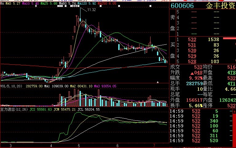Viewport: 236px width, 148px height.
Task: Select the MA60 5.74 indicator label
Action: coord(67,3)
